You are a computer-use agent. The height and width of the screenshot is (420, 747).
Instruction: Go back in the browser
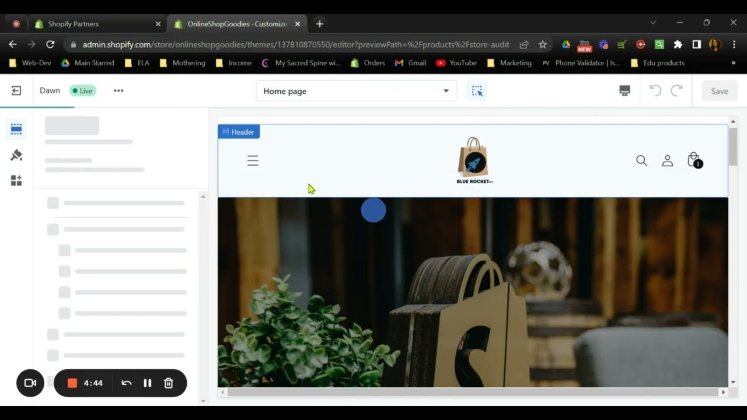[13, 44]
